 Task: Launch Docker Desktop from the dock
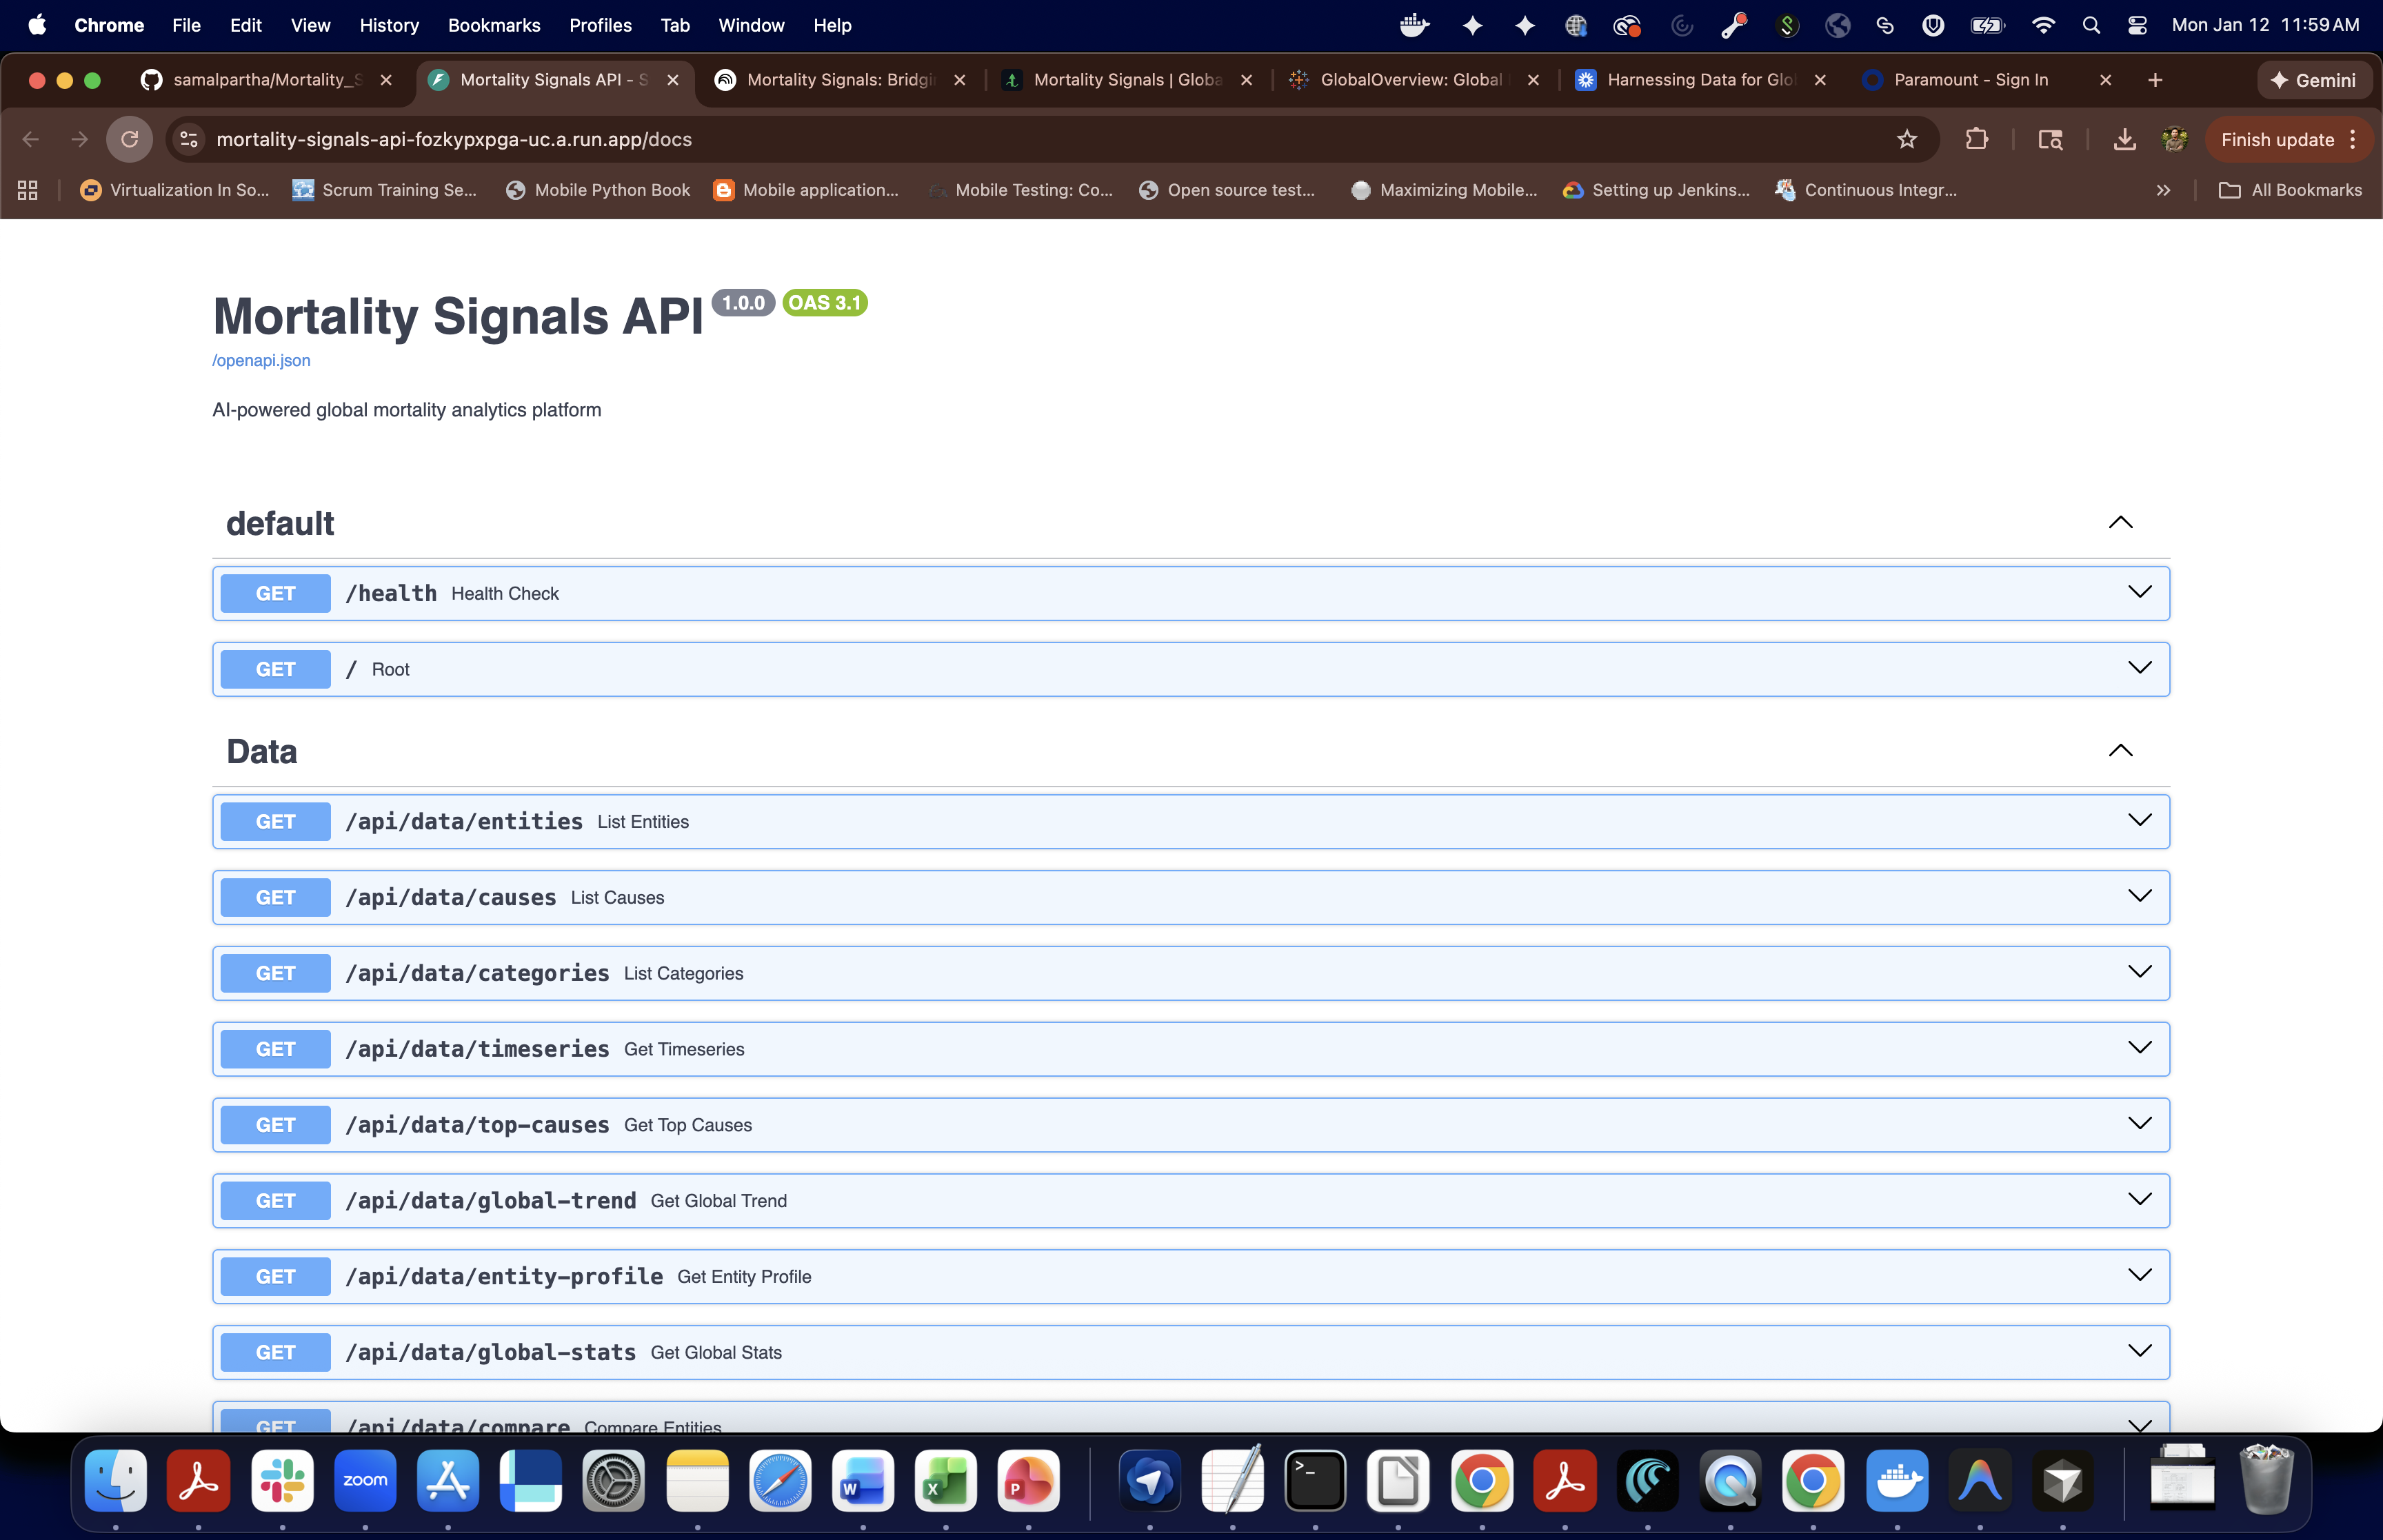[1897, 1480]
